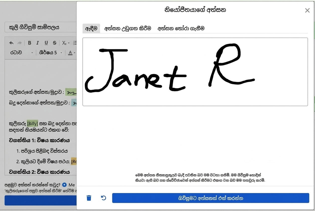Undo the last signature stroke
This screenshot has width=315, height=211.
pos(103,198)
